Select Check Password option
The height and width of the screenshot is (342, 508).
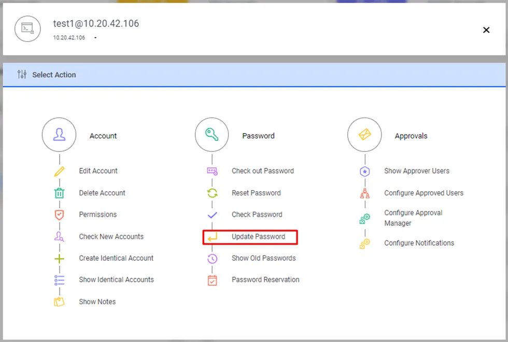point(257,215)
